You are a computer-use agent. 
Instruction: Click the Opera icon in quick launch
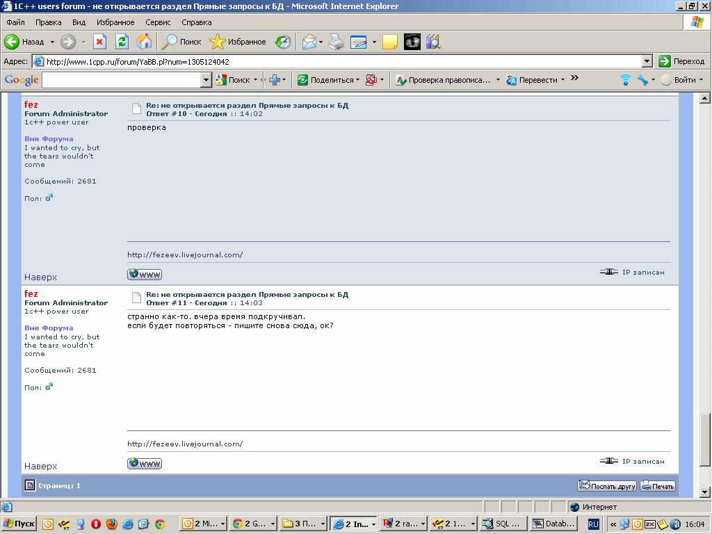click(x=96, y=524)
